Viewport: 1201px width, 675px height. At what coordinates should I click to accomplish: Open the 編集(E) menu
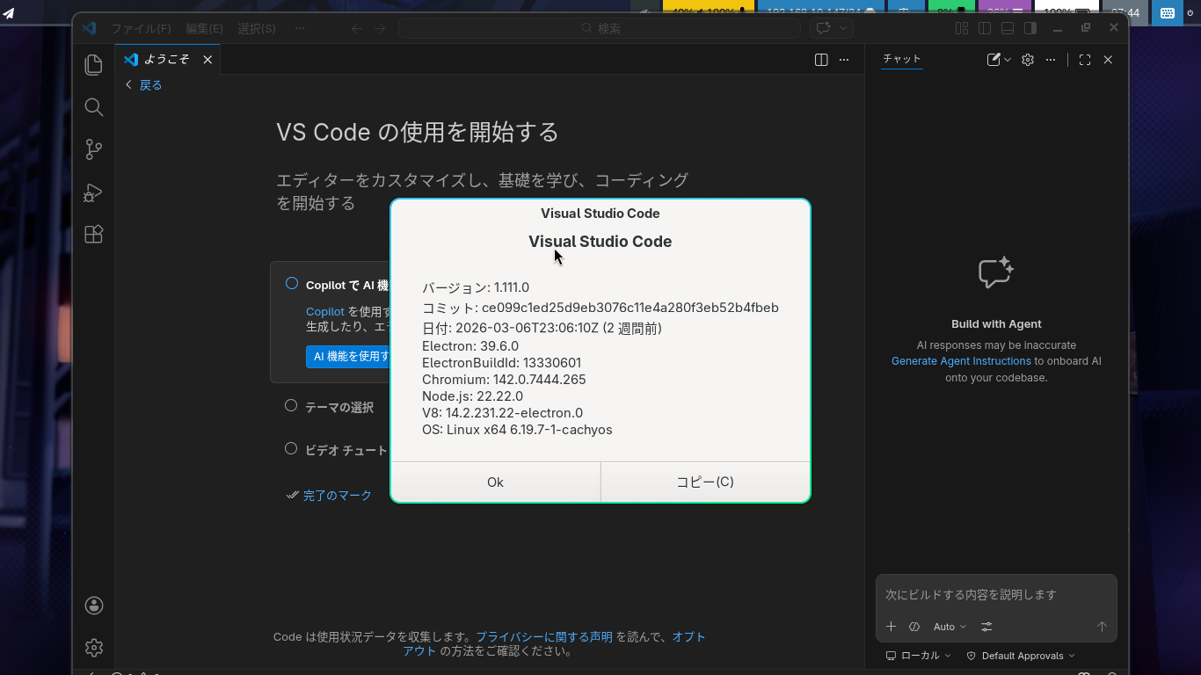pos(204,28)
